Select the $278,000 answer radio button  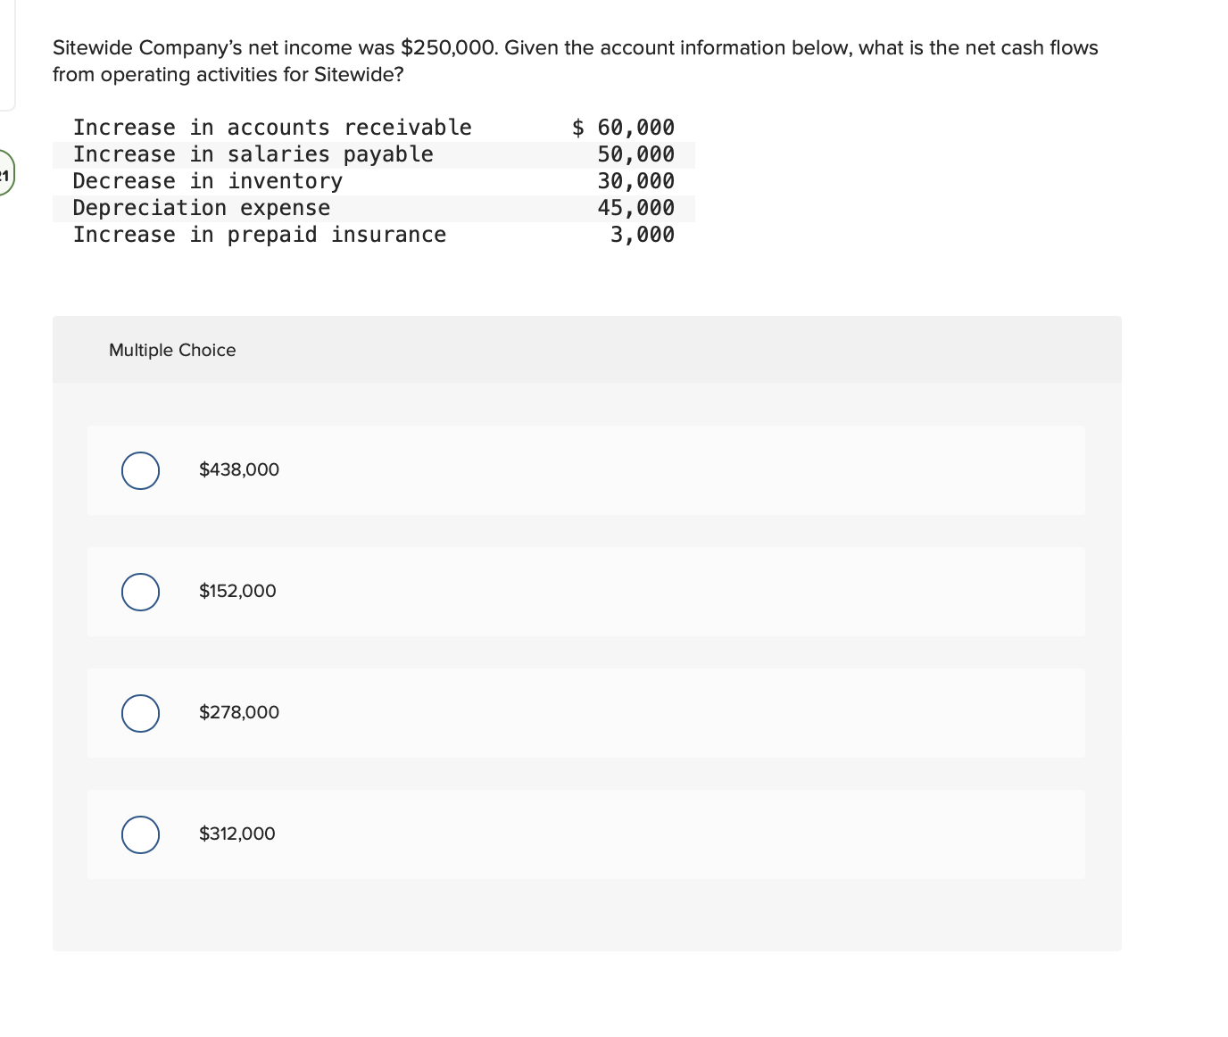tap(140, 713)
